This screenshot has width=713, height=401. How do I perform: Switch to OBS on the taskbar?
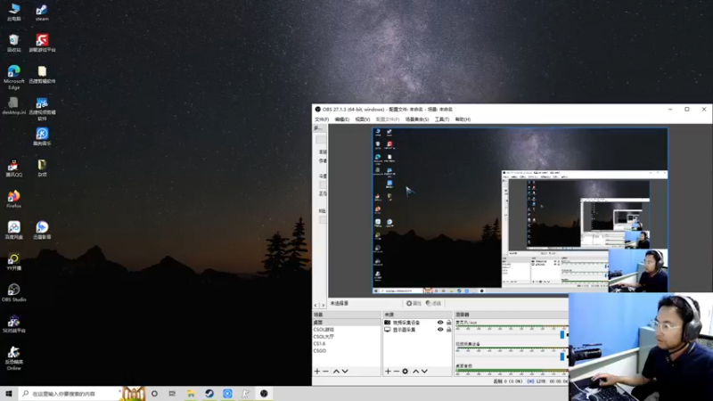264,394
